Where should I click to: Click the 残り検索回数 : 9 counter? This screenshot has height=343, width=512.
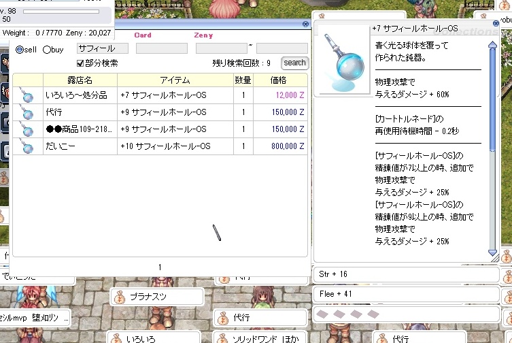(x=241, y=63)
